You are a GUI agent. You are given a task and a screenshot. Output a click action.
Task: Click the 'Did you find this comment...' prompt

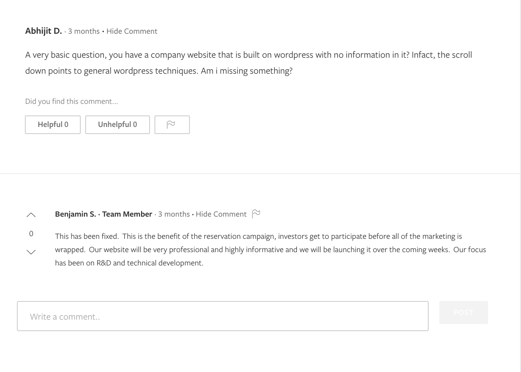coord(71,101)
